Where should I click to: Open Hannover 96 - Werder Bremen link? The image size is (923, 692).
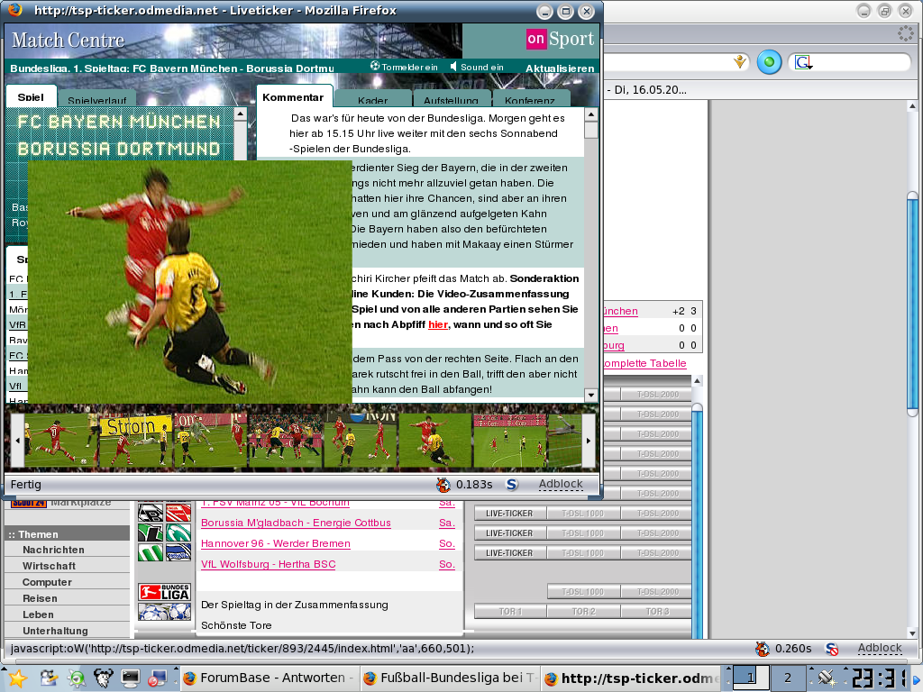(x=276, y=543)
